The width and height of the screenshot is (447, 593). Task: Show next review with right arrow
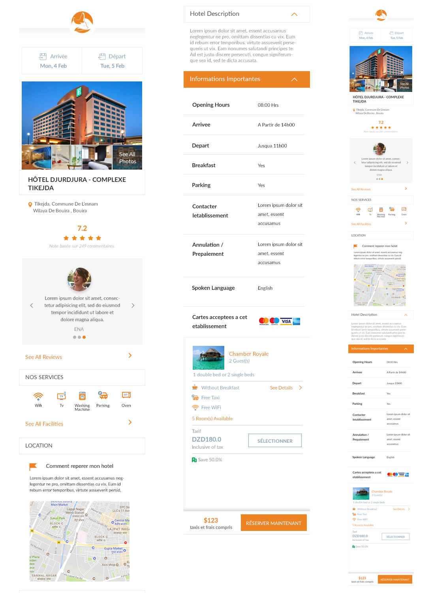(133, 305)
